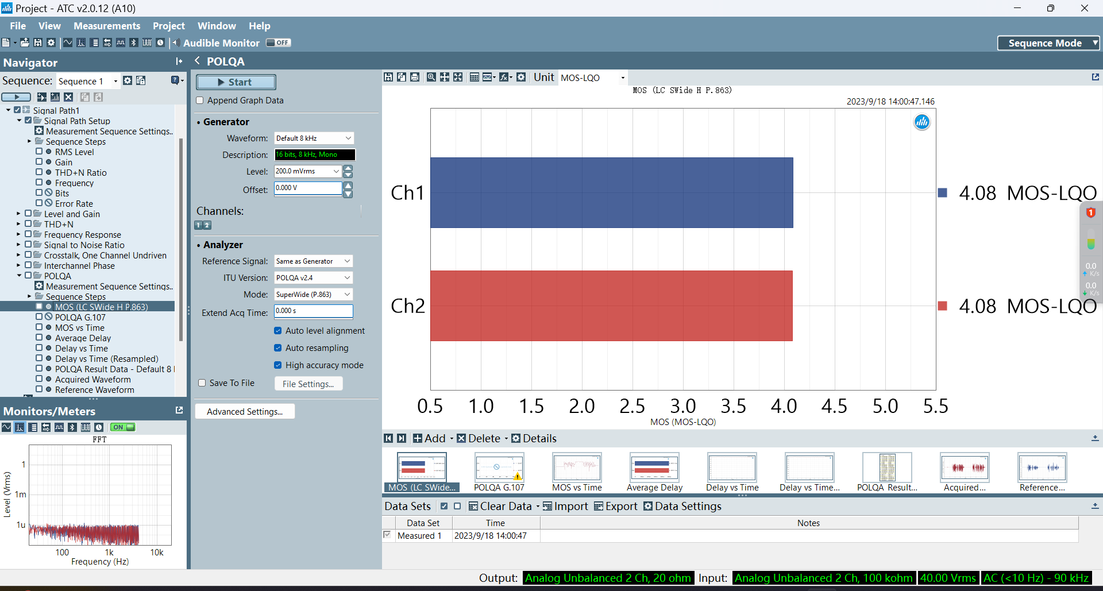Uncheck High accuracy mode
This screenshot has height=591, width=1103.
[x=278, y=365]
